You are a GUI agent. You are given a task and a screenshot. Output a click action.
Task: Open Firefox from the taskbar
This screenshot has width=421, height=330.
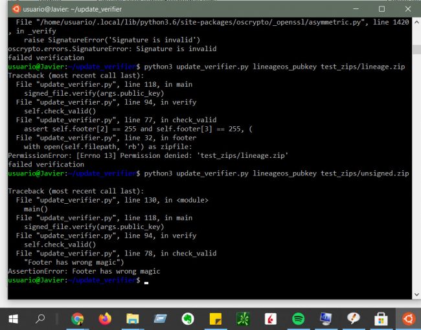pos(105,319)
